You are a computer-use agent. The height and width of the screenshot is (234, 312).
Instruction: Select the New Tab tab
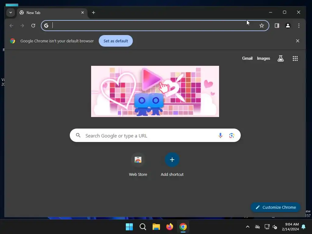[52, 13]
